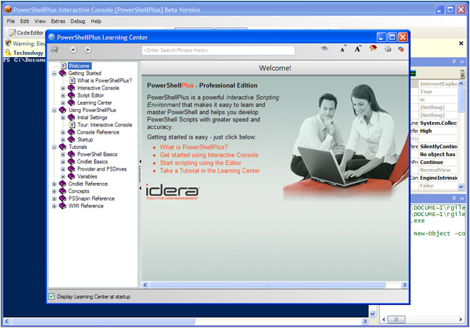Uncheck Display Learning Center at startup
This screenshot has width=470, height=328.
(x=51, y=296)
